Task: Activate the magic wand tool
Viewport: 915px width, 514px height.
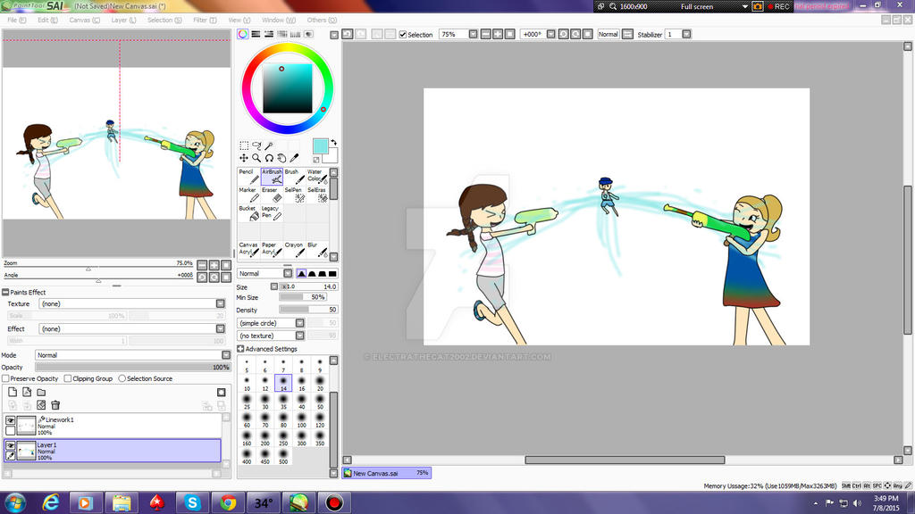Action: (269, 145)
